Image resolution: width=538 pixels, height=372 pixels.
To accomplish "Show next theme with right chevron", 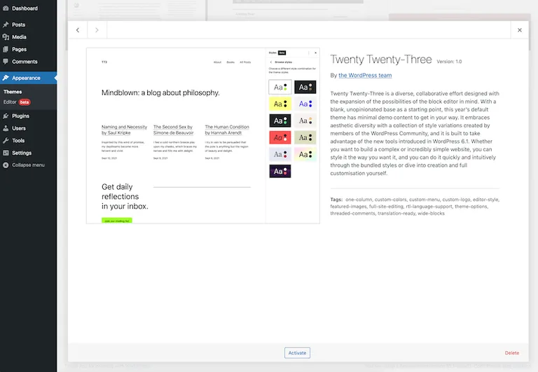I will click(97, 30).
